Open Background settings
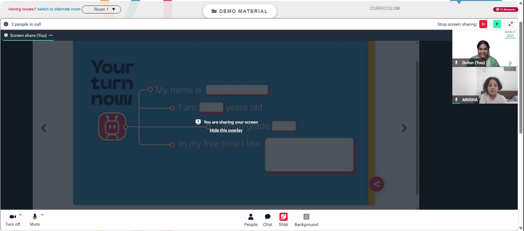This screenshot has height=231, width=524. (x=306, y=221)
